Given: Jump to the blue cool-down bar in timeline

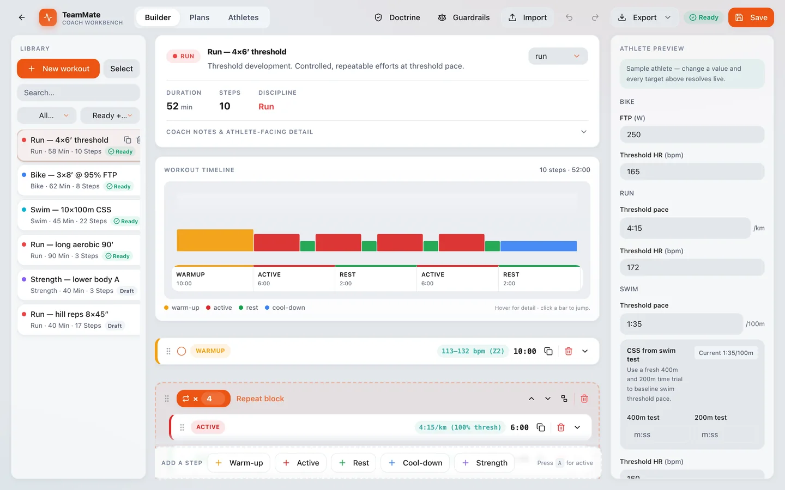Looking at the screenshot, I should pos(539,246).
